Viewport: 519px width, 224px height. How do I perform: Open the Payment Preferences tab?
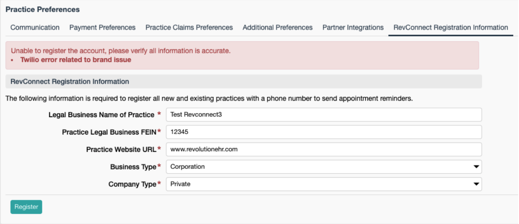102,28
